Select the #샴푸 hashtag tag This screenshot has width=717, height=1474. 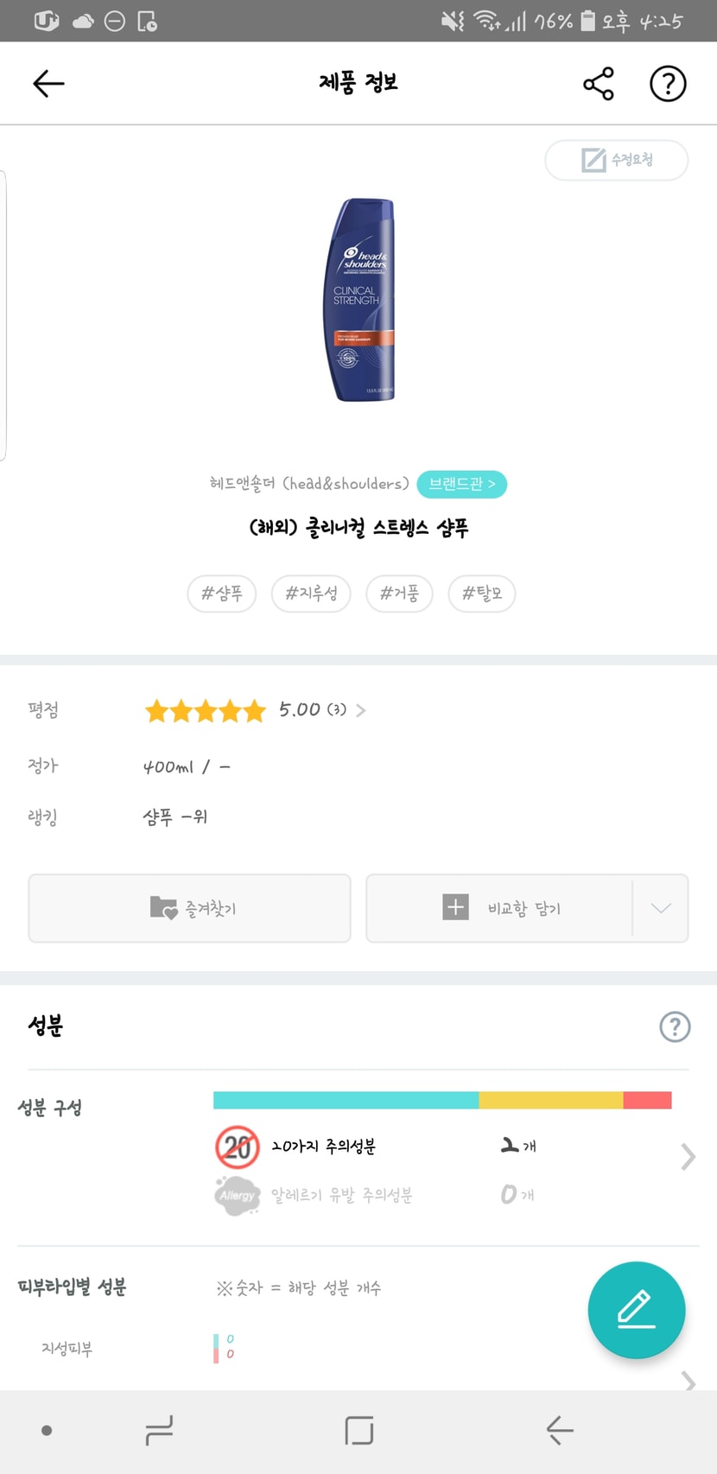[x=222, y=594]
